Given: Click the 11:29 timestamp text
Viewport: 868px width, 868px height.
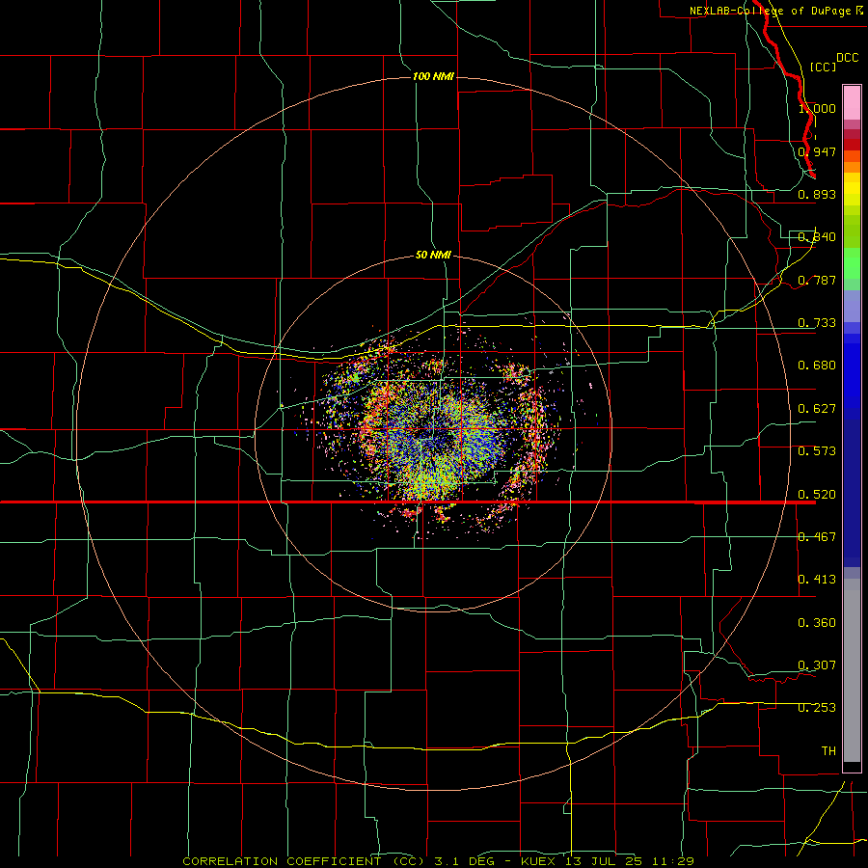Looking at the screenshot, I should (674, 861).
